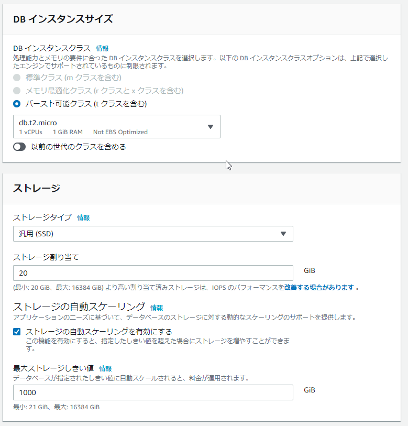Image resolution: width=408 pixels, height=426 pixels.
Task: Click the 最大ストレージしきい値 input showing 1000
Action: point(153,392)
